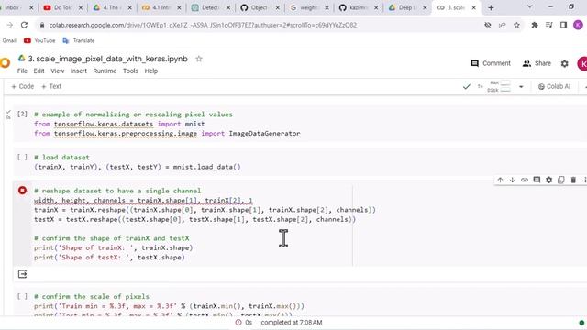
Task: Share this page from the address bar
Action: (x=502, y=25)
